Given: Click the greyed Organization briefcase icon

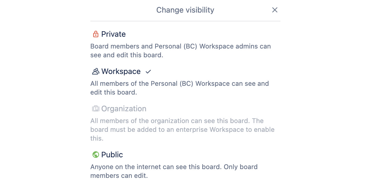Looking at the screenshot, I should tap(96, 109).
